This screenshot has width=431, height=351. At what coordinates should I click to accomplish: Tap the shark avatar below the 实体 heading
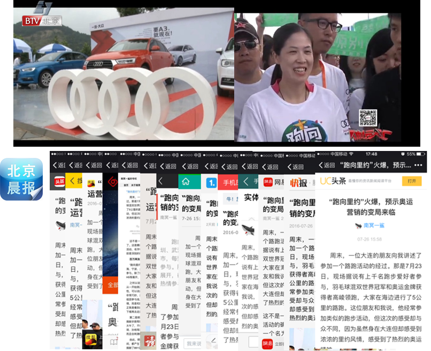point(248,230)
